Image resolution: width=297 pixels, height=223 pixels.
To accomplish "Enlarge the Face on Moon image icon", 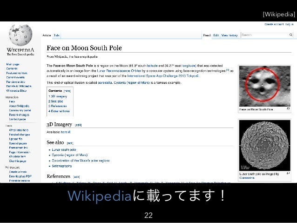I will click(288, 109).
